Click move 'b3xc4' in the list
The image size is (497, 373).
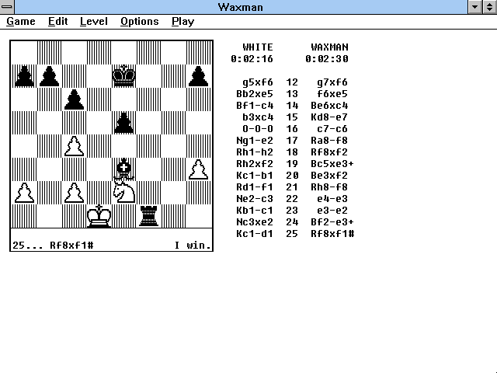(x=258, y=117)
